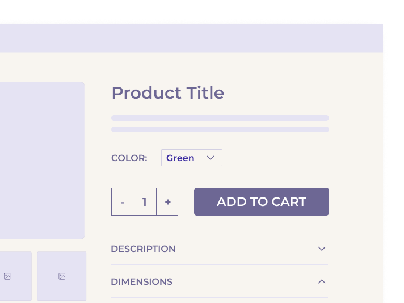Click the first description placeholder line
The image size is (404, 303).
(x=220, y=118)
